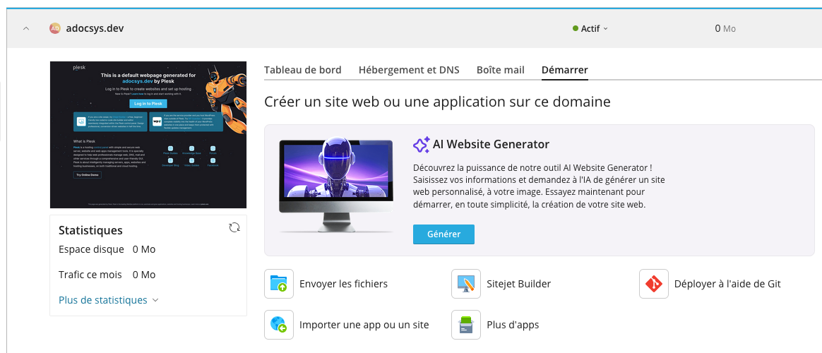Refresh statistics with the circular arrows icon

(x=234, y=227)
